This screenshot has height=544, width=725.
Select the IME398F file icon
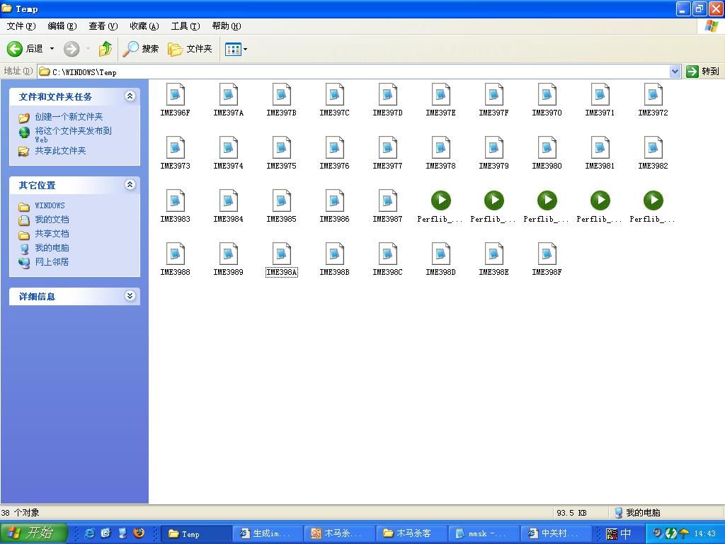(x=547, y=254)
